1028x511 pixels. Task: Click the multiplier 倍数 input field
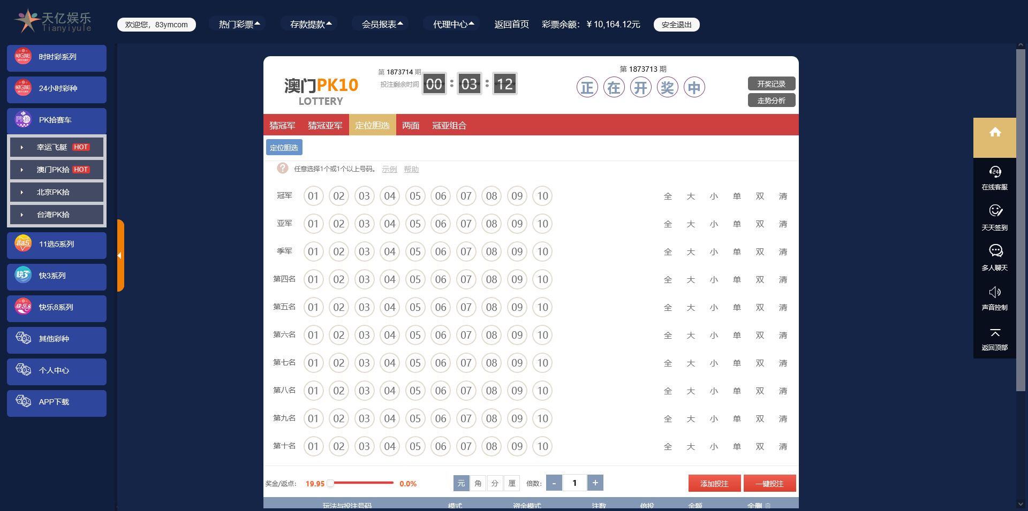575,483
